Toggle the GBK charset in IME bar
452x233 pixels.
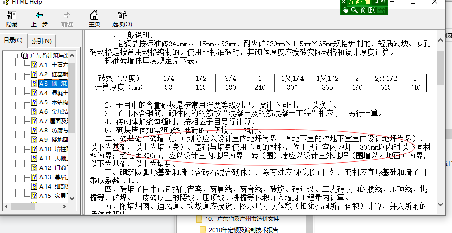point(371,10)
